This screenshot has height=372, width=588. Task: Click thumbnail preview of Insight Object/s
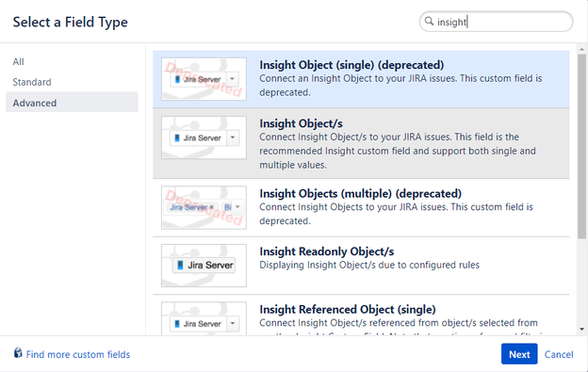coord(204,137)
